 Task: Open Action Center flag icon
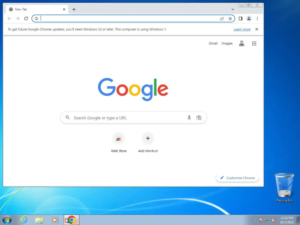pos(261,220)
